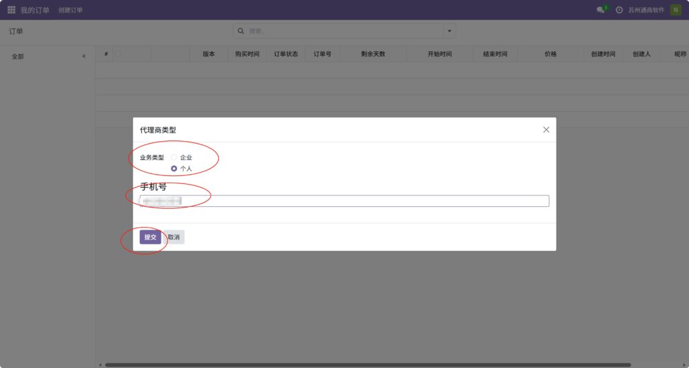Image resolution: width=689 pixels, height=368 pixels.
Task: Collapse the left sidebar with « icon
Action: point(83,56)
